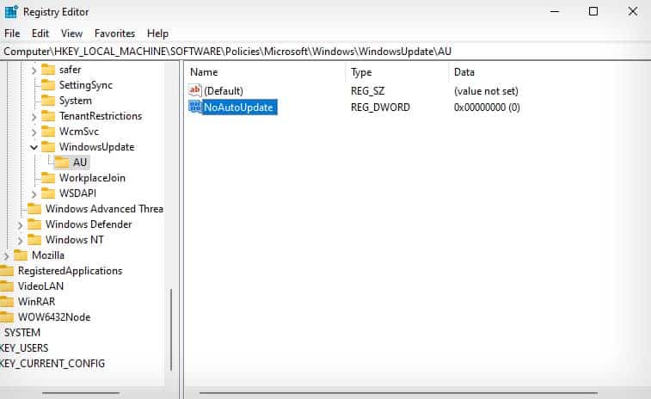Select the WOW6432Node key
The image size is (651, 399).
(x=54, y=316)
